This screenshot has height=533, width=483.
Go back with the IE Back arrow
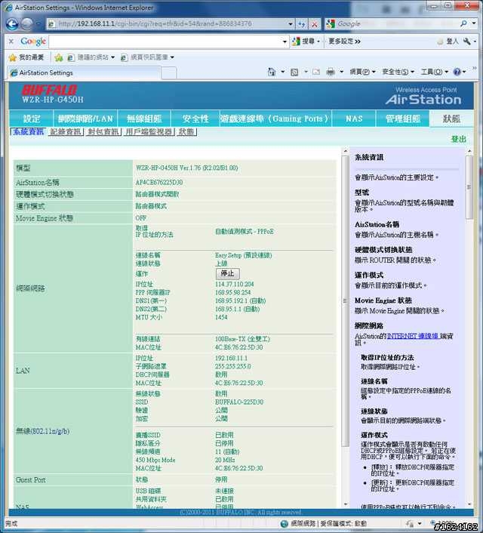tap(12, 24)
